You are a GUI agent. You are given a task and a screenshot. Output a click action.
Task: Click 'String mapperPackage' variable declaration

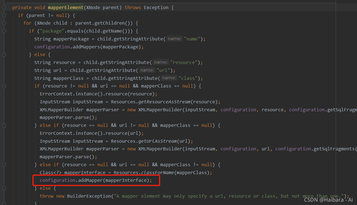pos(62,39)
